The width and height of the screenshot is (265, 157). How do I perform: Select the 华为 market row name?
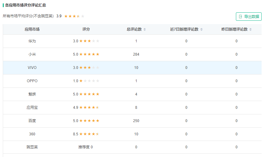coord(32,41)
